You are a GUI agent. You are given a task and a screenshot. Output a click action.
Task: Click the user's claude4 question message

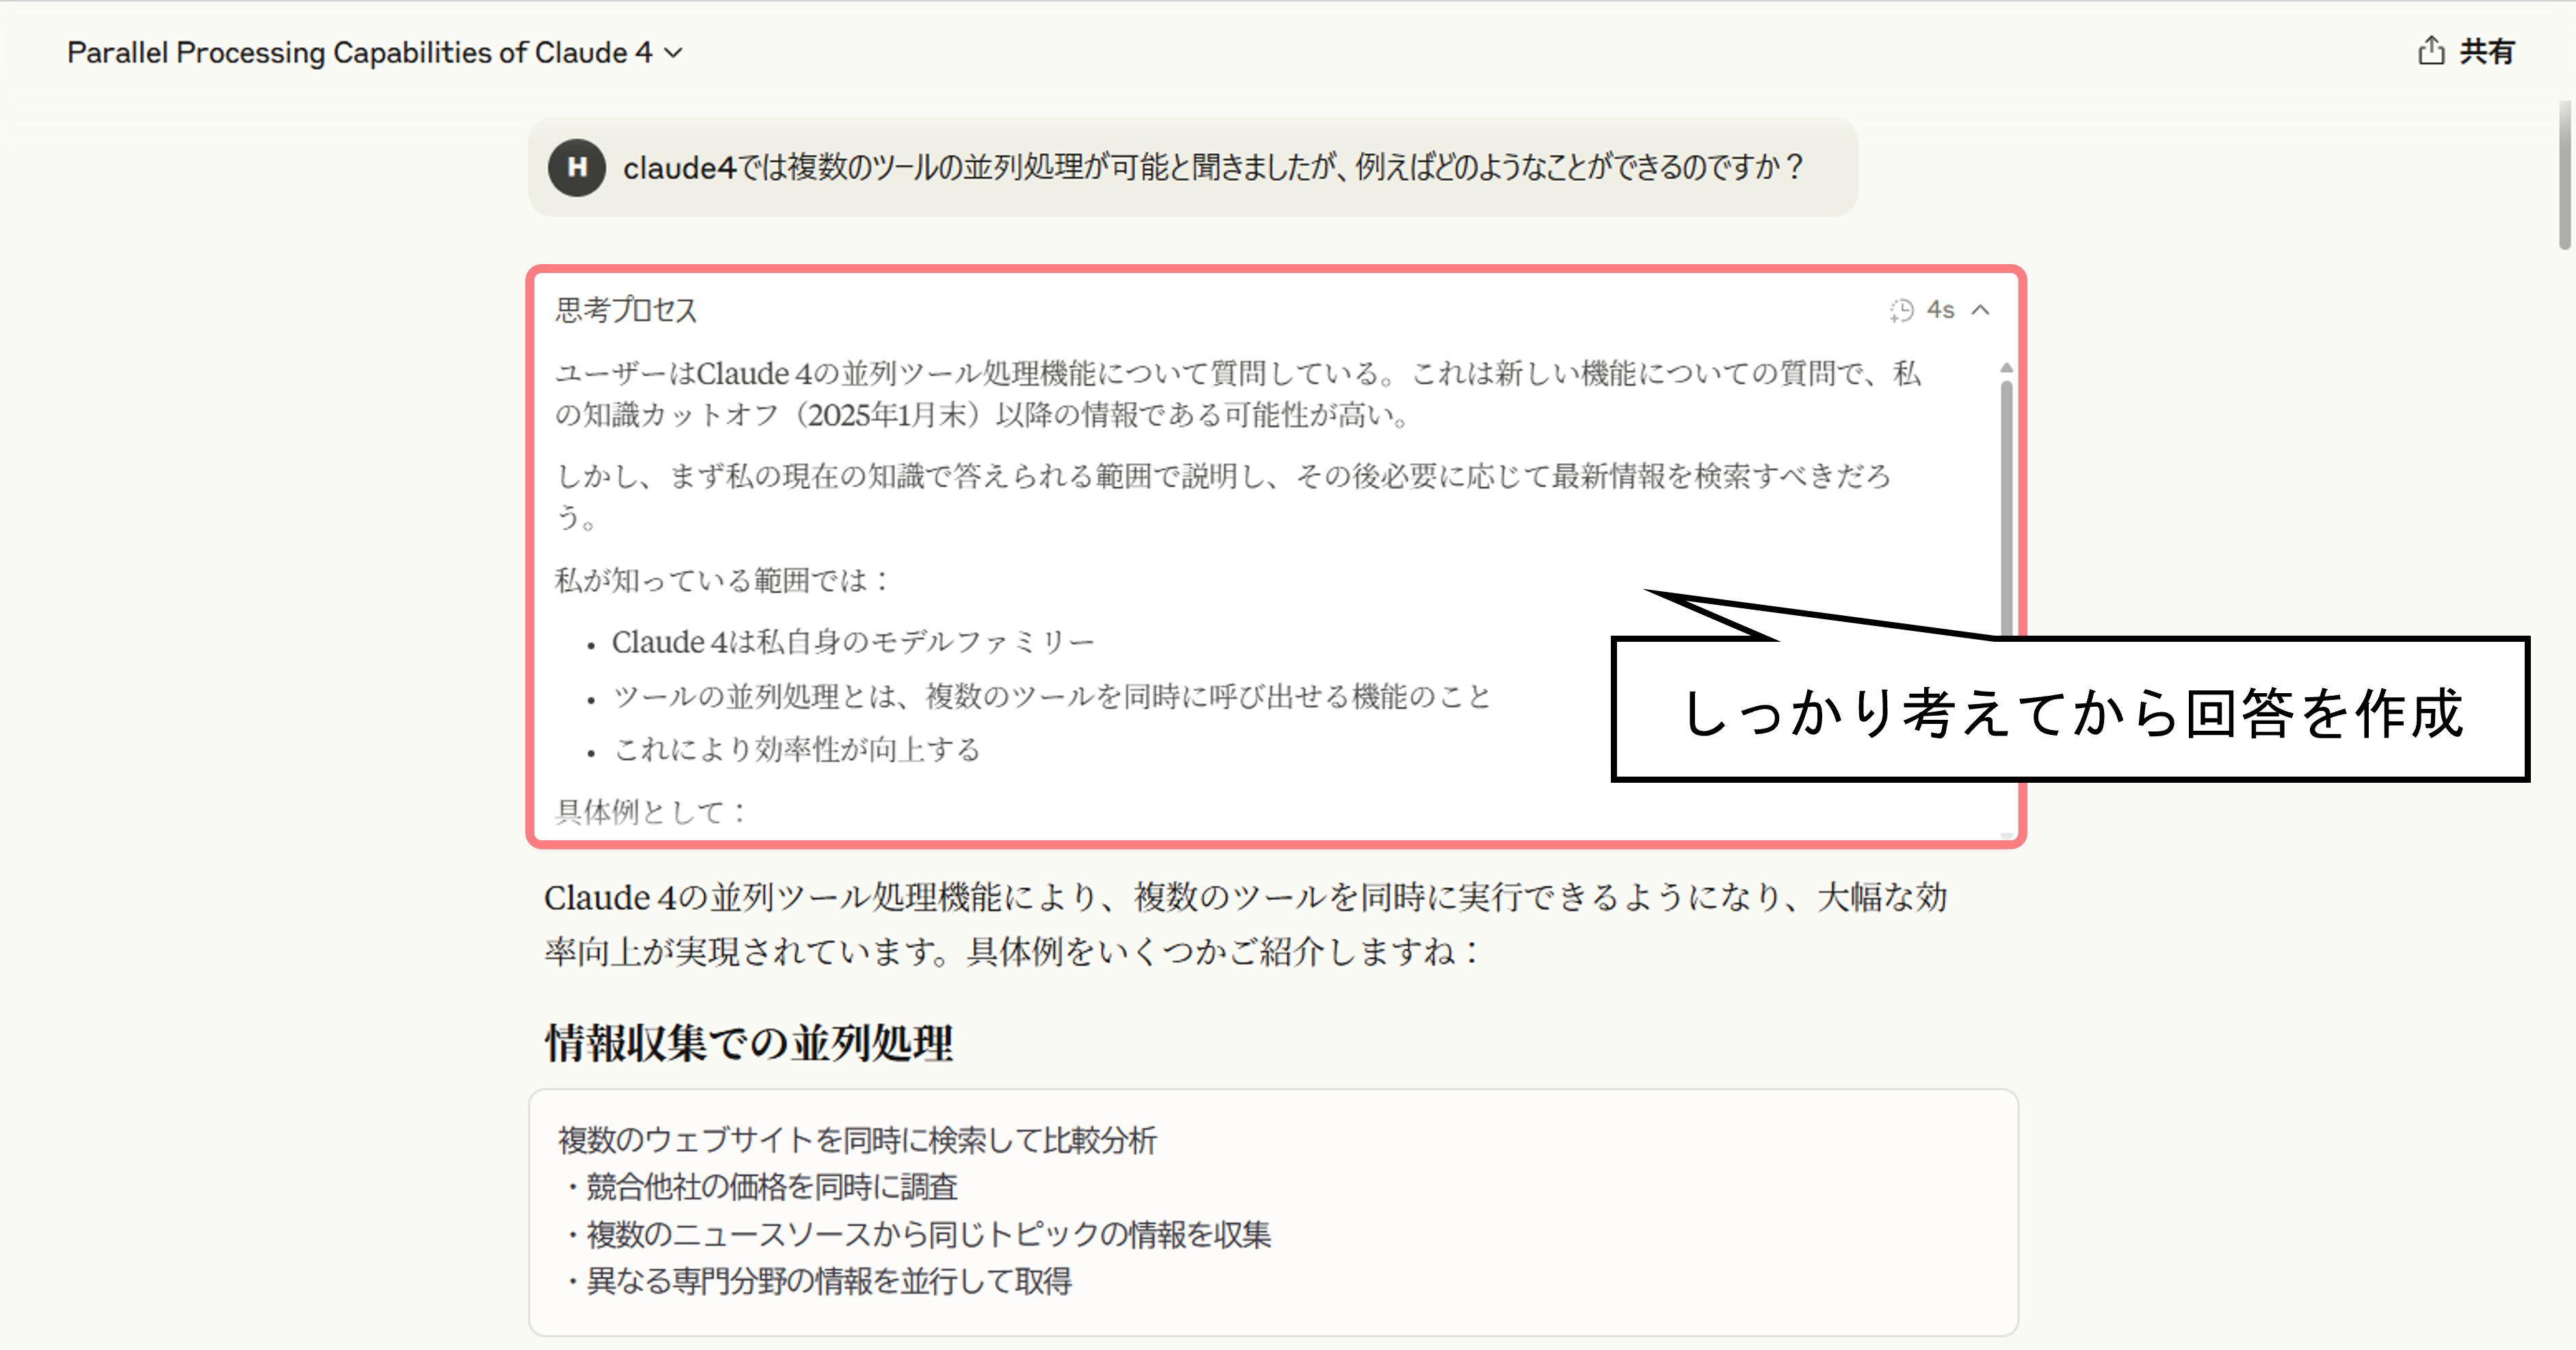1212,167
